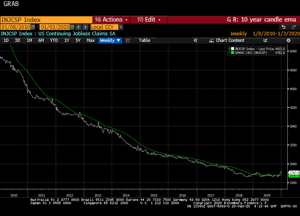Collapse panel with double chevron icon
Viewport: 300px width, 216px height.
[195, 40]
